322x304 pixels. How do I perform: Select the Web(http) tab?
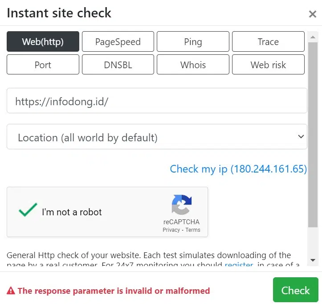click(x=43, y=41)
